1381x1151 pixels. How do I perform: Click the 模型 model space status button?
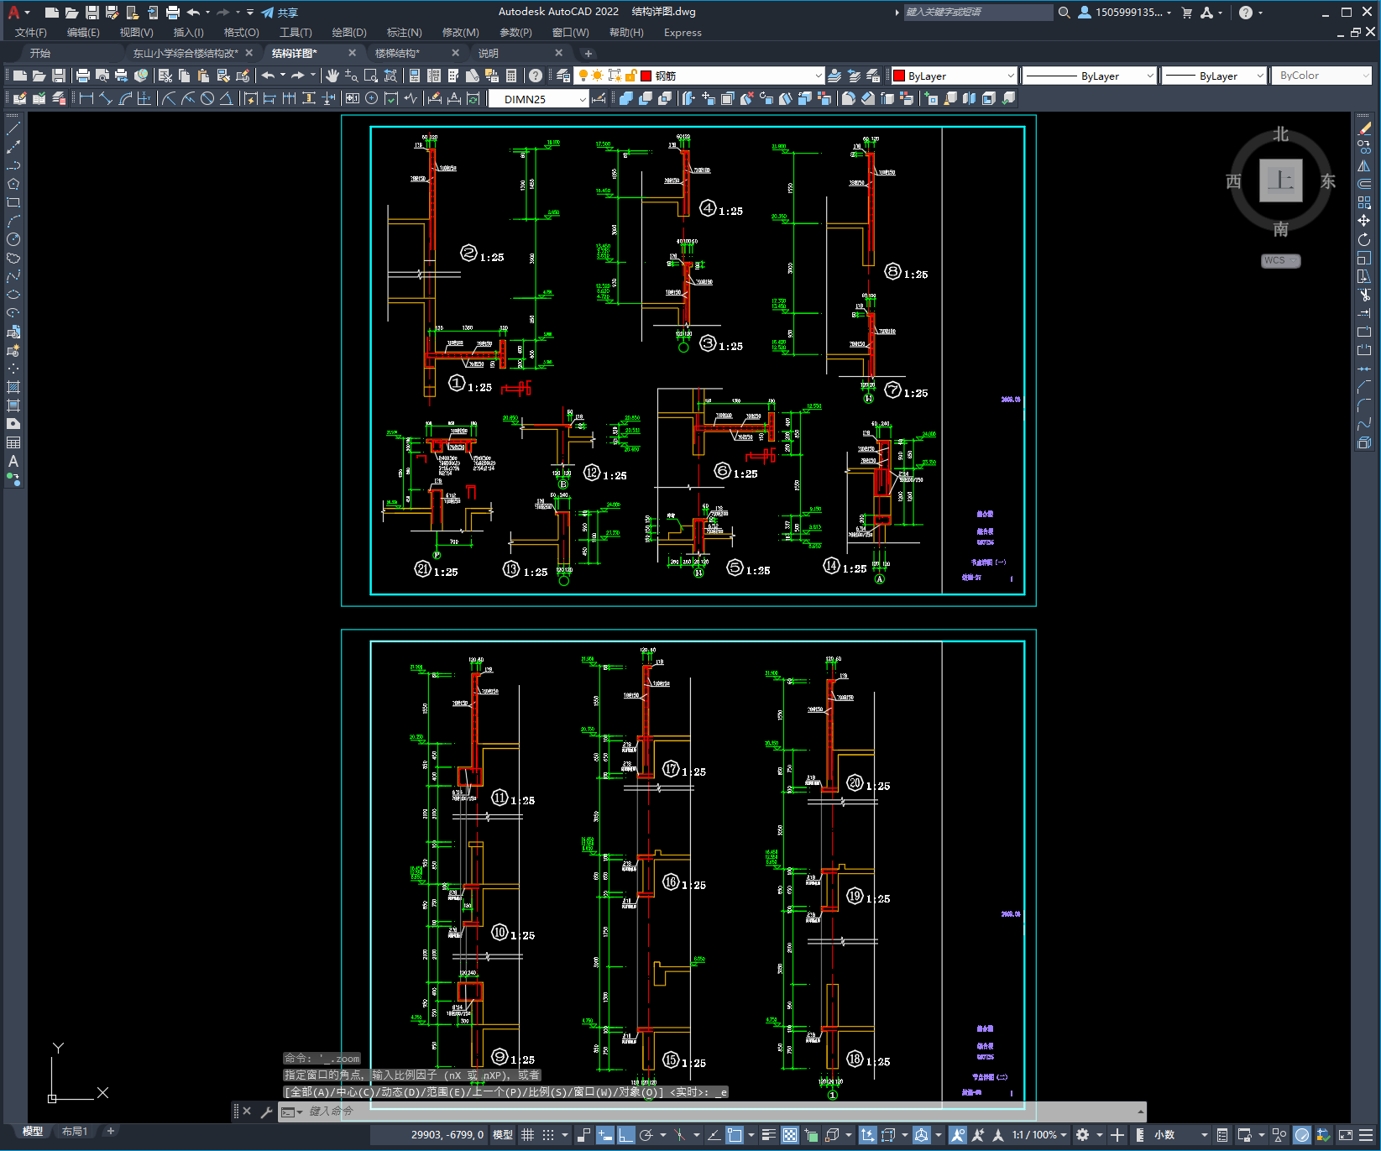(503, 1135)
